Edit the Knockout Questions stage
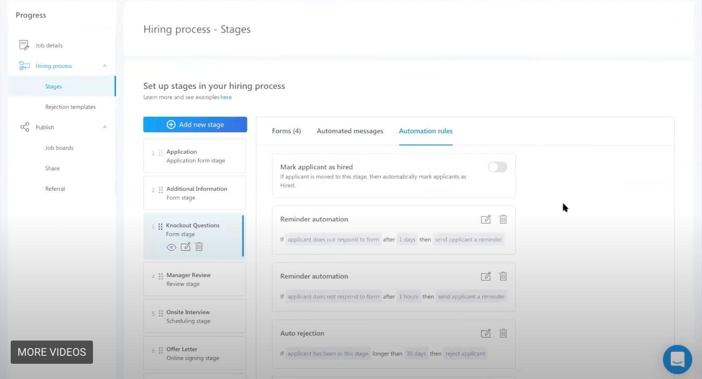Screen dimensions: 702x379 tap(185, 247)
